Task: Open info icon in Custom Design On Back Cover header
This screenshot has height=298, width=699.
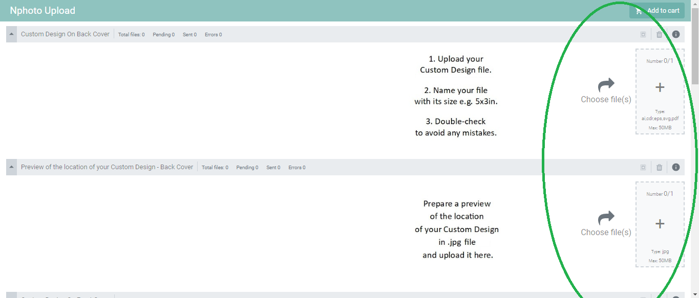Action: 676,34
